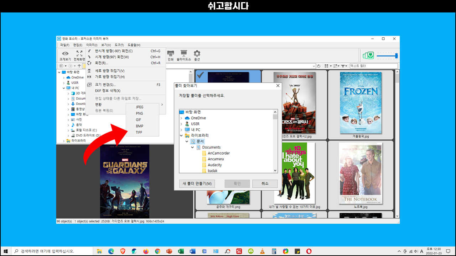Select the Audacity folder in the dialog
456x256 pixels.
212,165
